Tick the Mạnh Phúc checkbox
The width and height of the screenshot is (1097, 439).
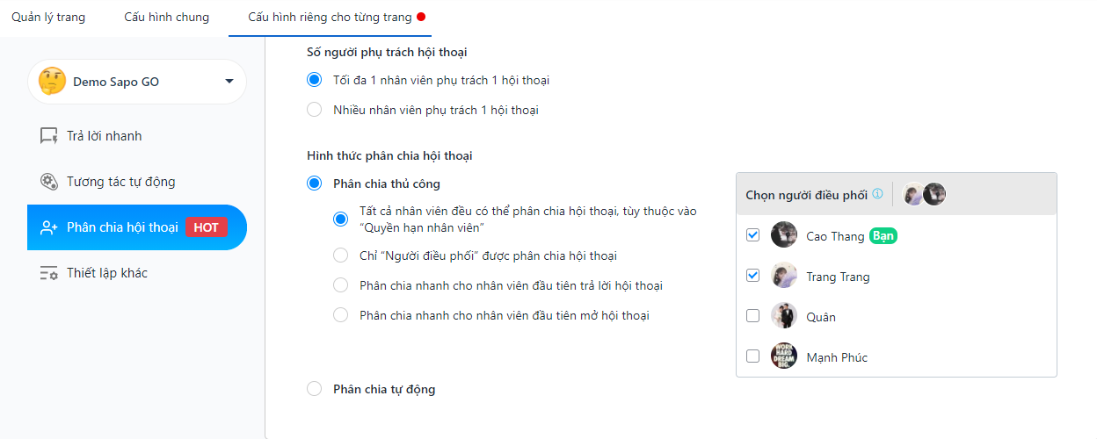(752, 356)
